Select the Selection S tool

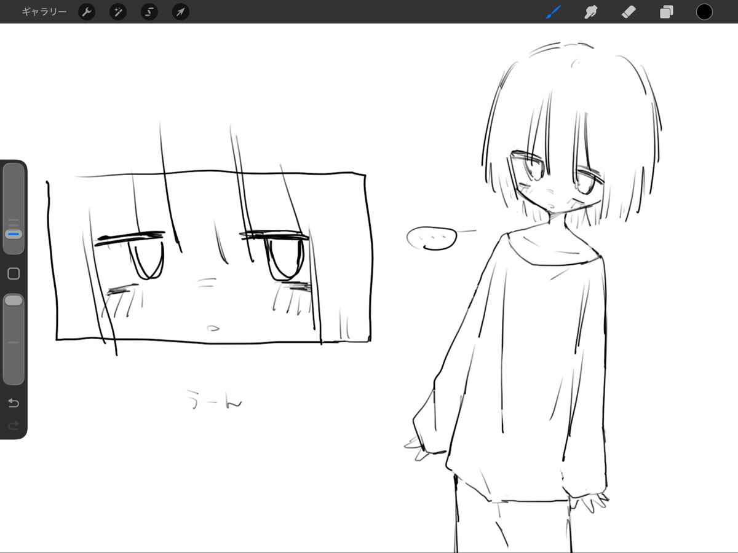pos(149,12)
